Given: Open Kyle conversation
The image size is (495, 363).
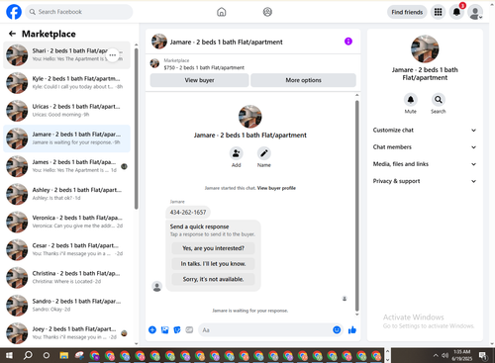Looking at the screenshot, I should [x=66, y=83].
